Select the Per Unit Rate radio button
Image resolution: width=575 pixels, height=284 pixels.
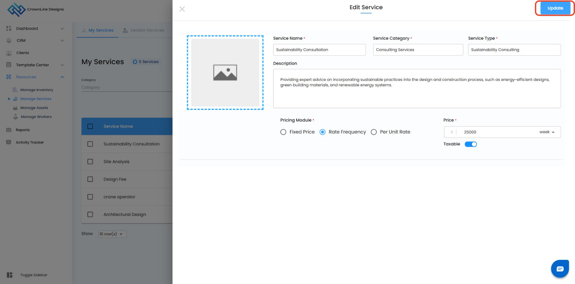click(x=374, y=132)
